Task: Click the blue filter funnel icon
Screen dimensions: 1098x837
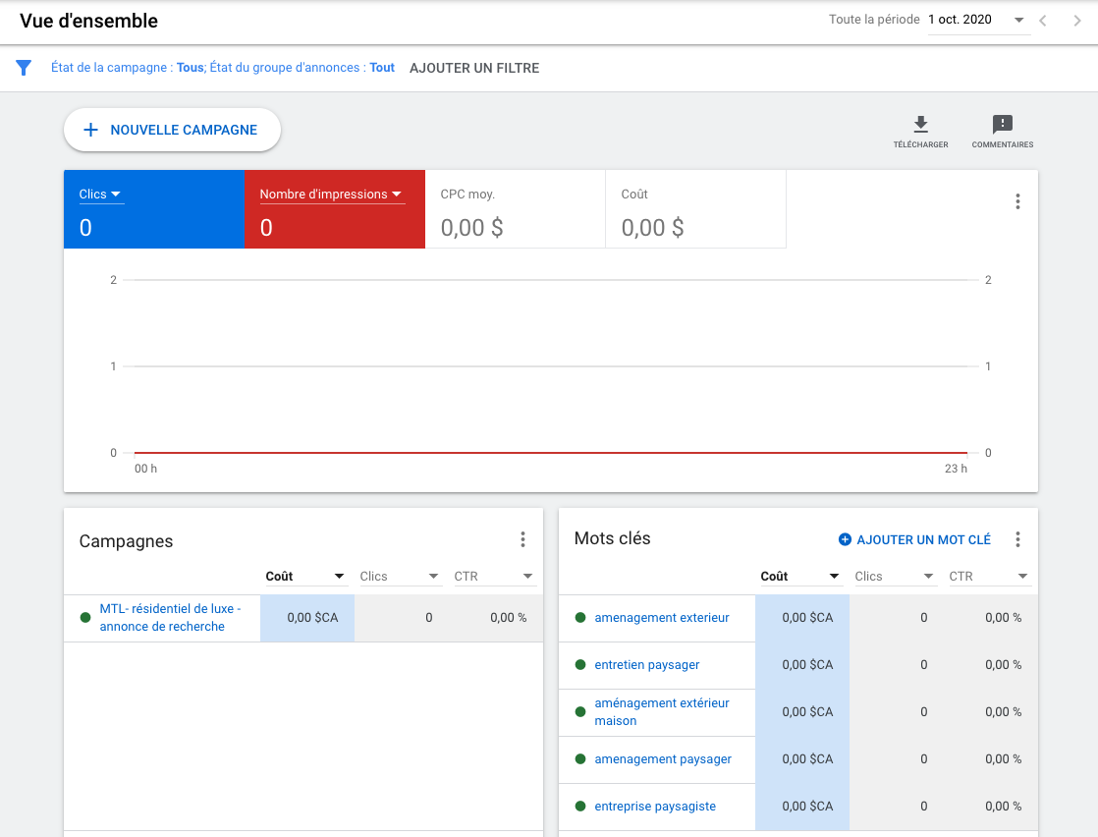Action: 24,67
